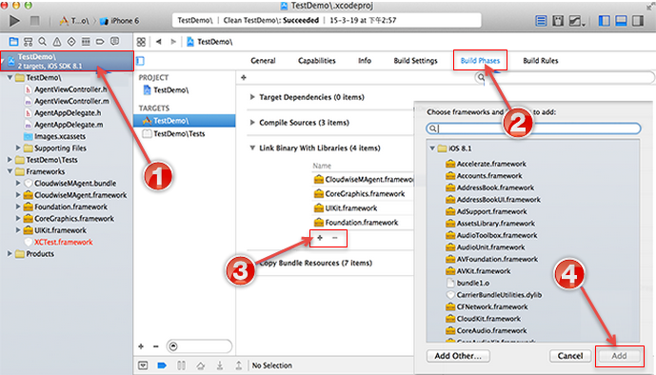
Task: Expand the Supporting Files folder
Action: click(18, 148)
